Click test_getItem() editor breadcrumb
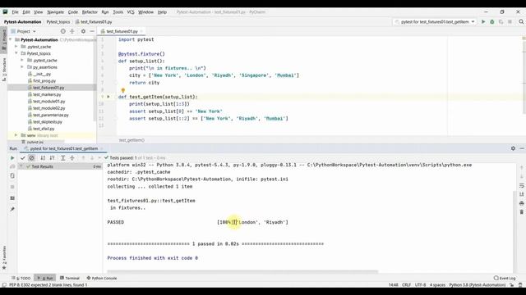Image resolution: width=526 pixels, height=295 pixels. (x=131, y=140)
